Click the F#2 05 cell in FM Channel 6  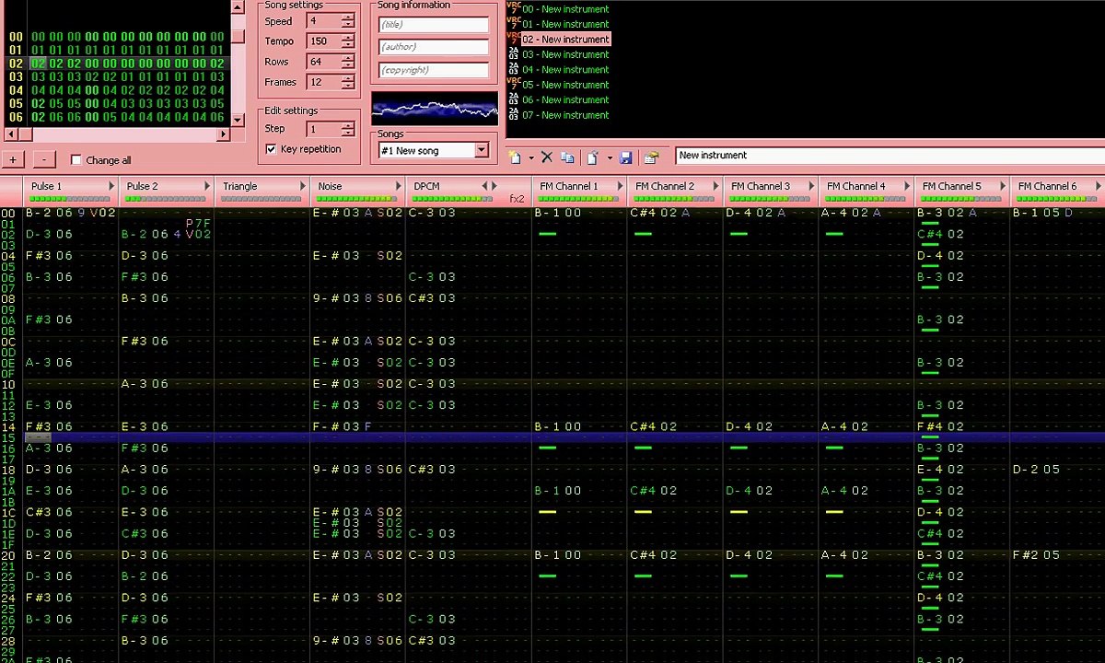pos(1036,554)
